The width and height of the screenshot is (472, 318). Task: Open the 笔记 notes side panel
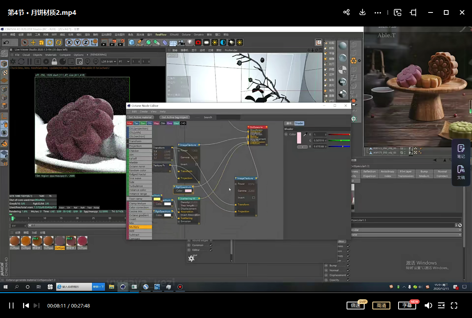click(x=461, y=151)
